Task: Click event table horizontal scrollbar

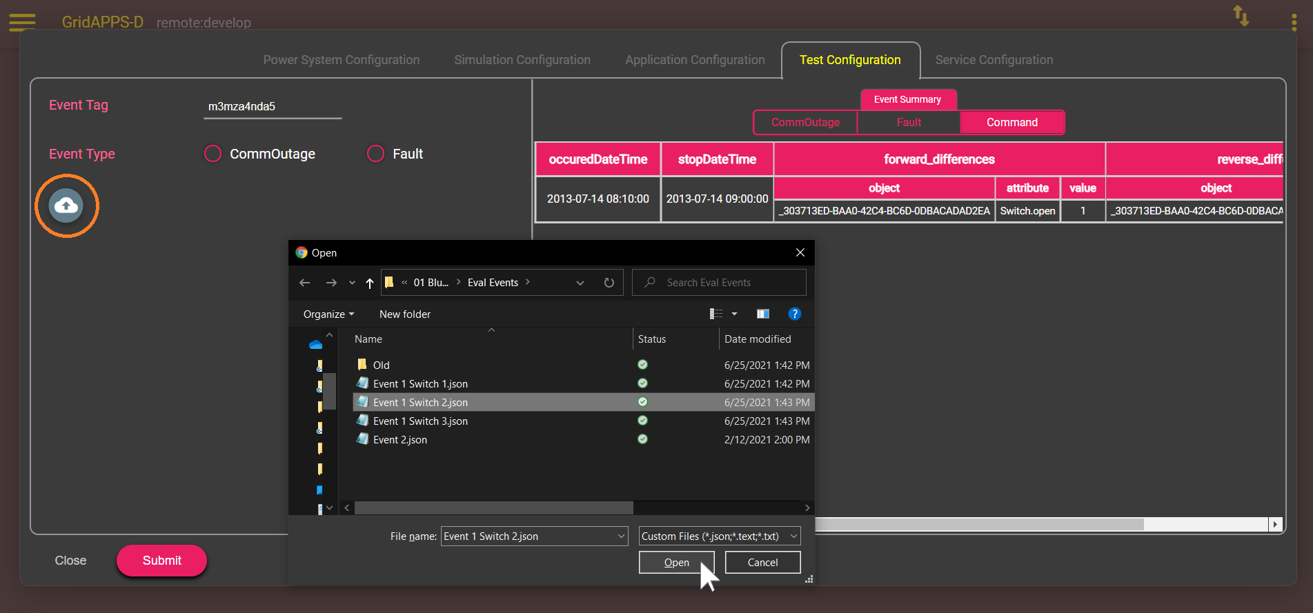Action: pyautogui.click(x=979, y=525)
